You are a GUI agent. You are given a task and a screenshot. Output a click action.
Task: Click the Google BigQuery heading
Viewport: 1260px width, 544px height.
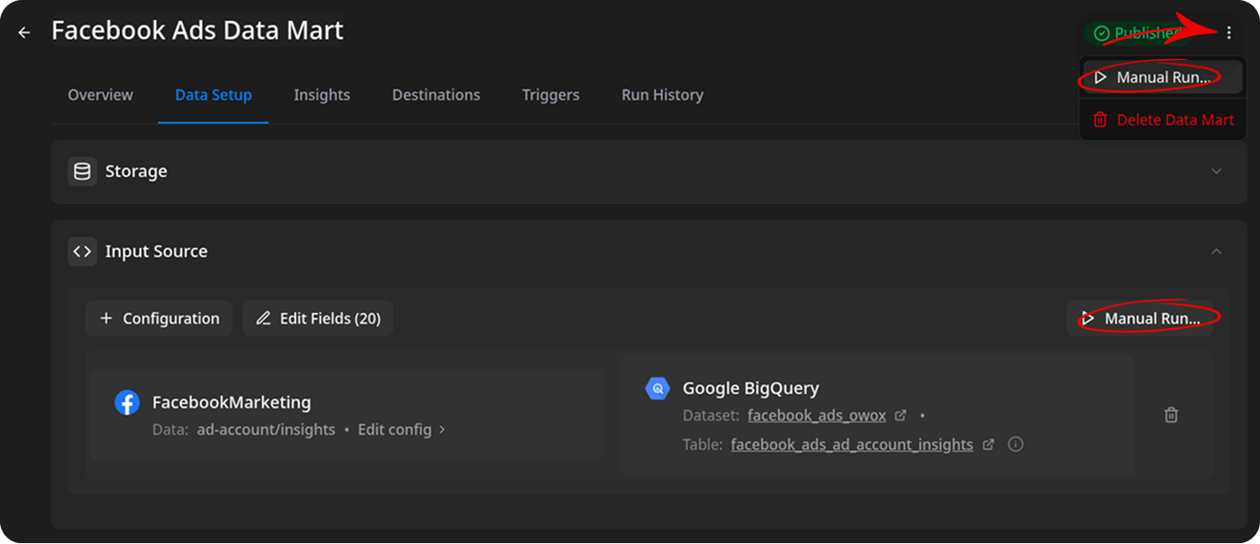tap(751, 388)
